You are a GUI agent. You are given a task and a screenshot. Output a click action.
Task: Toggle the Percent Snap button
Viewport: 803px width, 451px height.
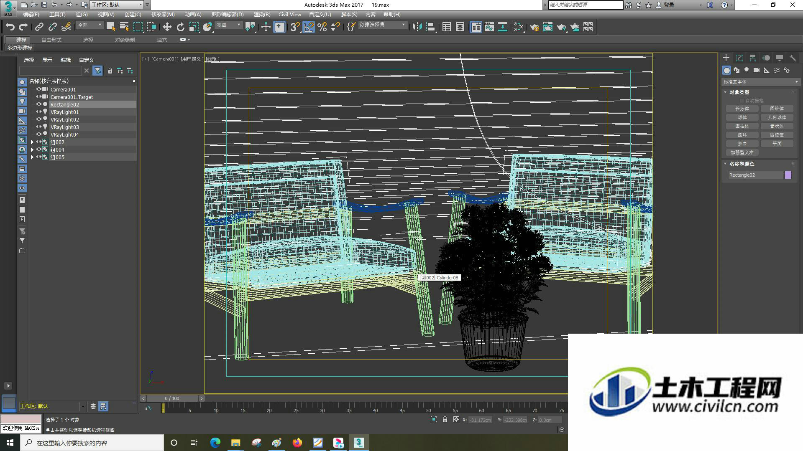click(322, 27)
